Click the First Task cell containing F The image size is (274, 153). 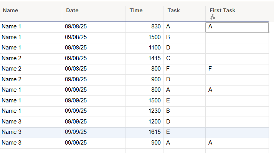237,69
